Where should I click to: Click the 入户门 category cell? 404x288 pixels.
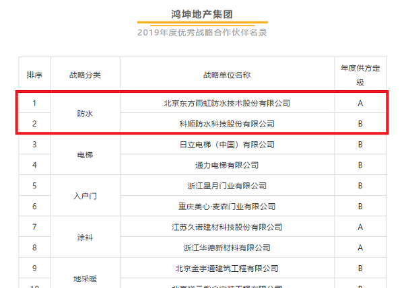click(x=85, y=196)
